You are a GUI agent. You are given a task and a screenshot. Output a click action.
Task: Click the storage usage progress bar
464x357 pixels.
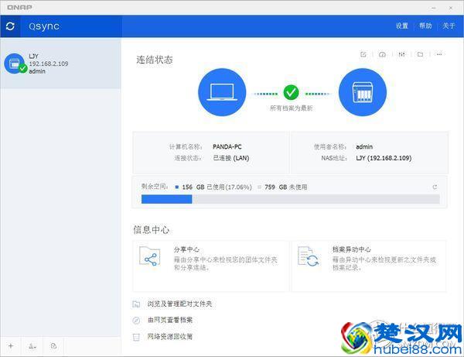point(291,199)
